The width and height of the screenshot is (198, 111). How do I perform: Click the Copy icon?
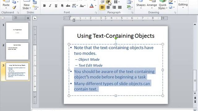(14, 2)
